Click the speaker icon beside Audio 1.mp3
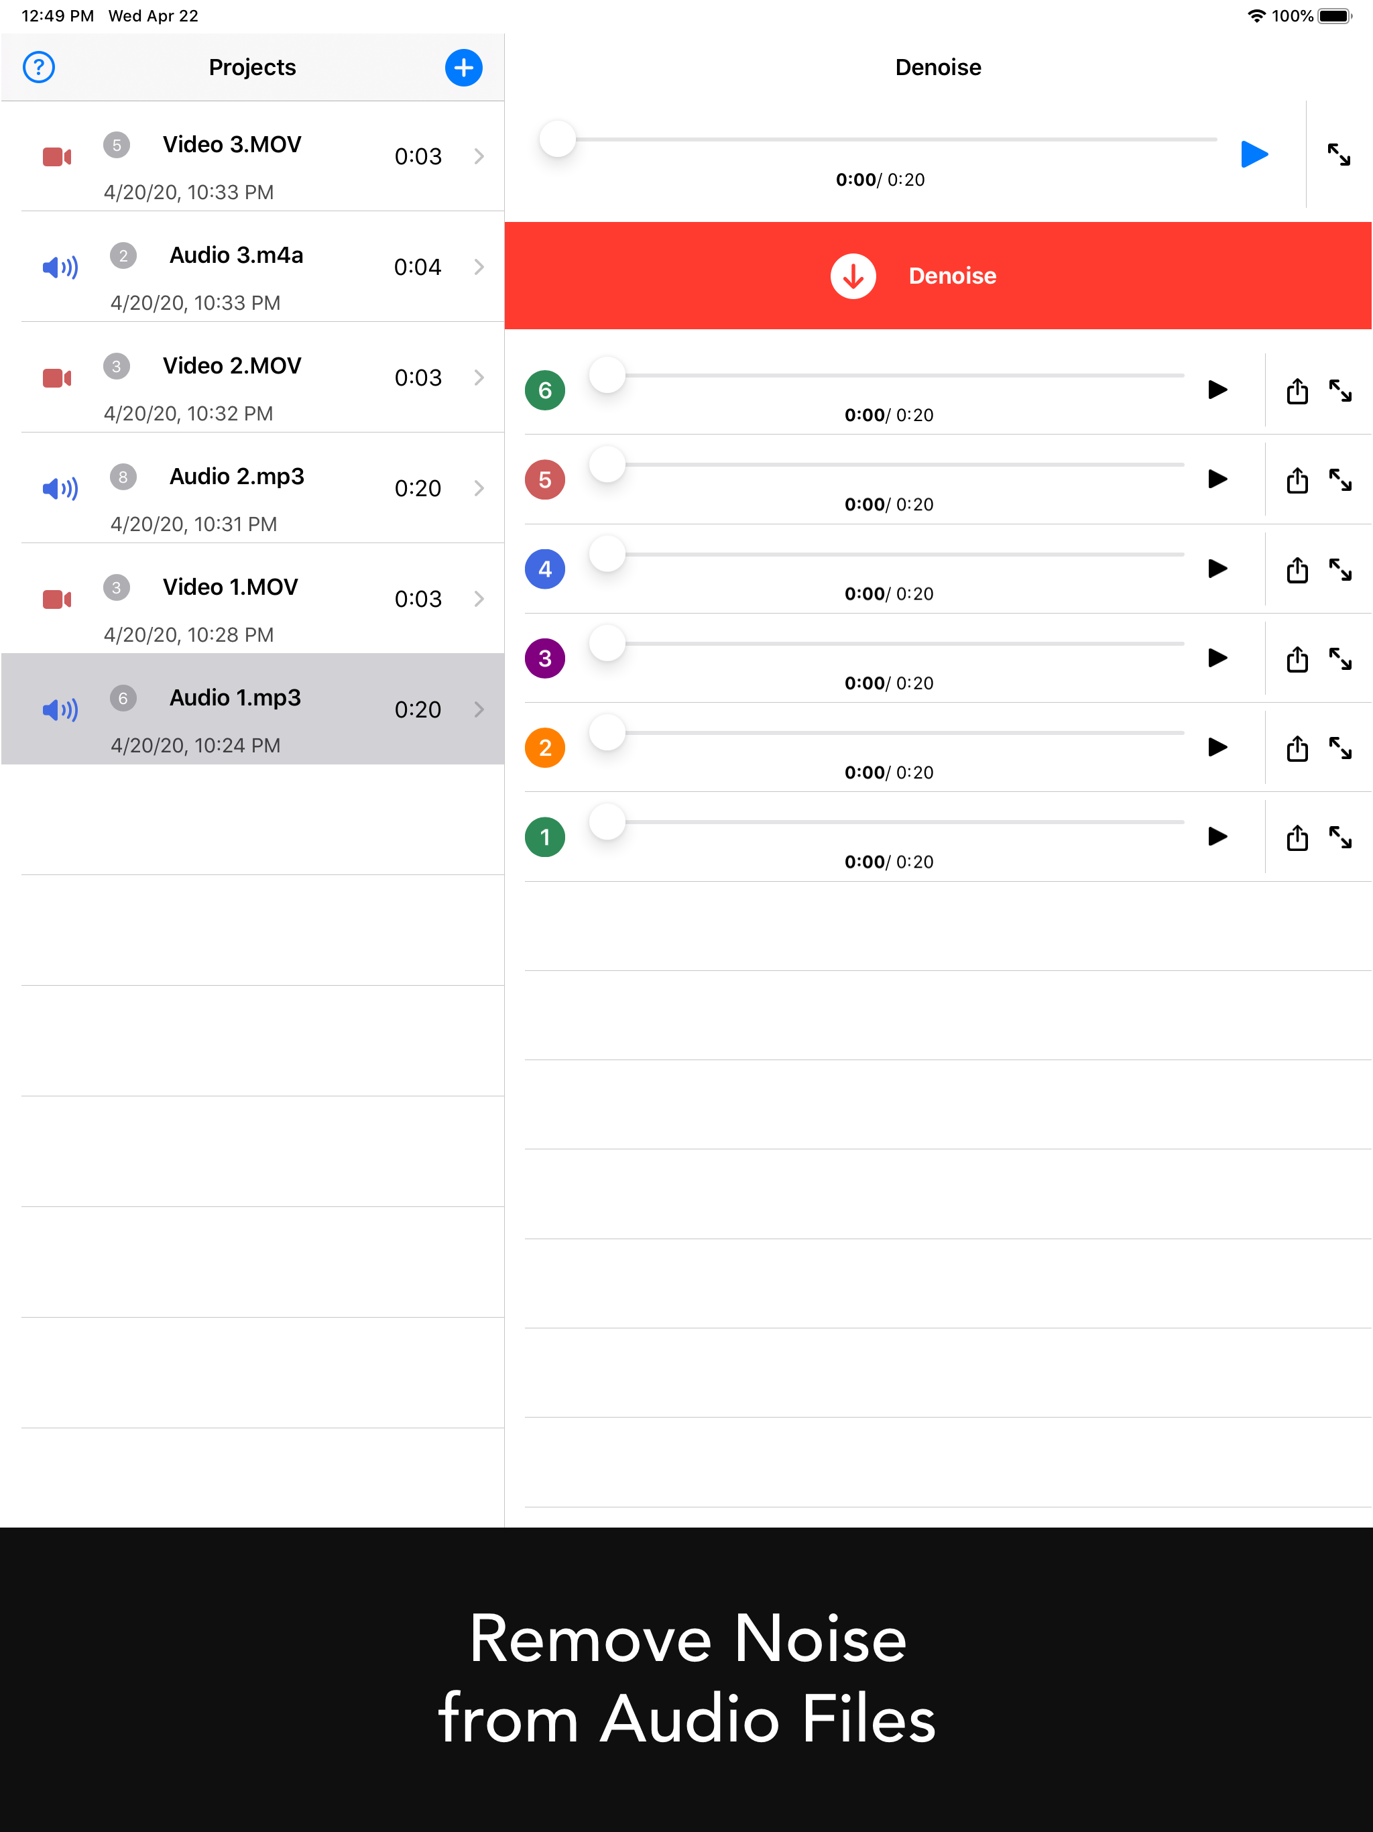The image size is (1373, 1832). [x=59, y=709]
